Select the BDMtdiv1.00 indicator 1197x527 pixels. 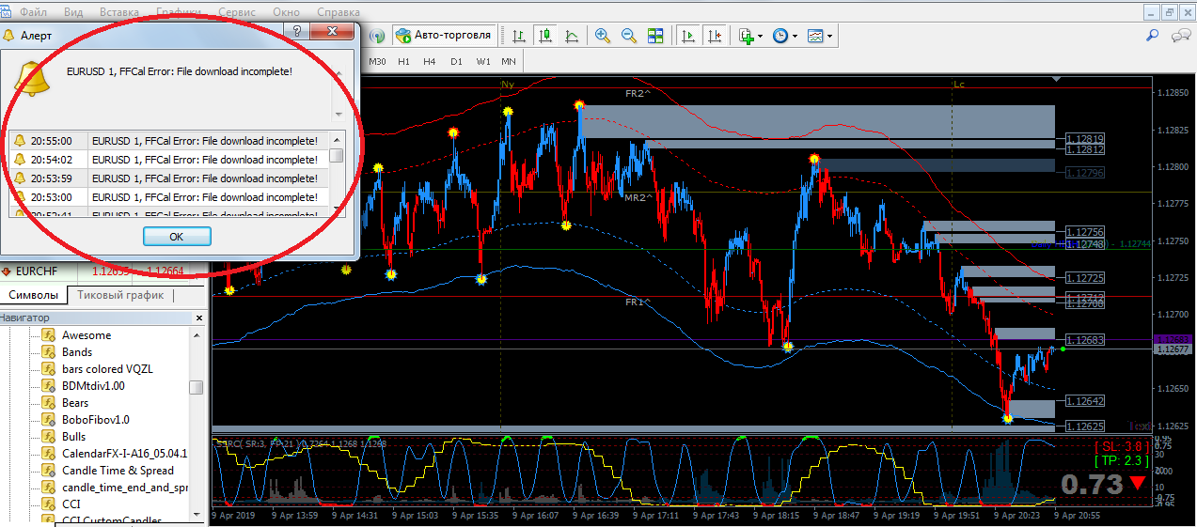pyautogui.click(x=93, y=386)
